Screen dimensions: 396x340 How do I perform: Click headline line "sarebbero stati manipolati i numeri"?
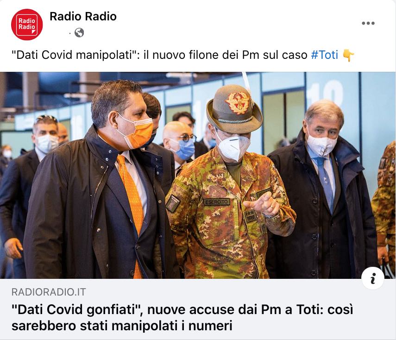[122, 326]
